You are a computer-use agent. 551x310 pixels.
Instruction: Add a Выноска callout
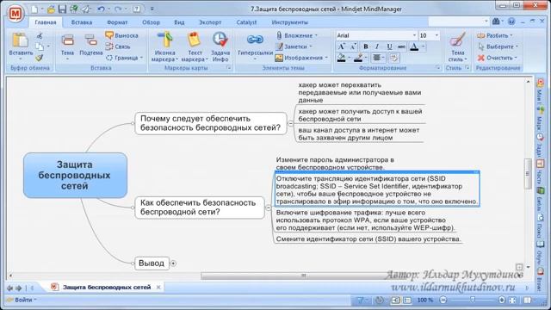[x=122, y=35]
